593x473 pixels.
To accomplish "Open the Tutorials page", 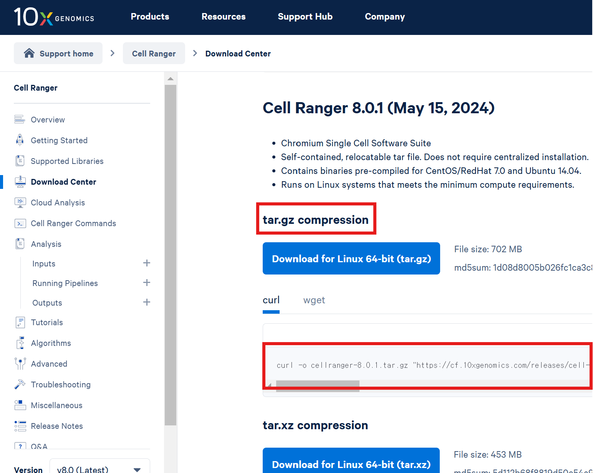I will click(x=47, y=322).
